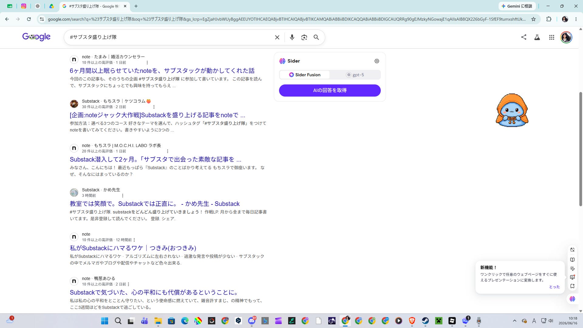Viewport: 583px width, 328px height.
Task: Open the Sider brain launcher button
Action: (572, 299)
